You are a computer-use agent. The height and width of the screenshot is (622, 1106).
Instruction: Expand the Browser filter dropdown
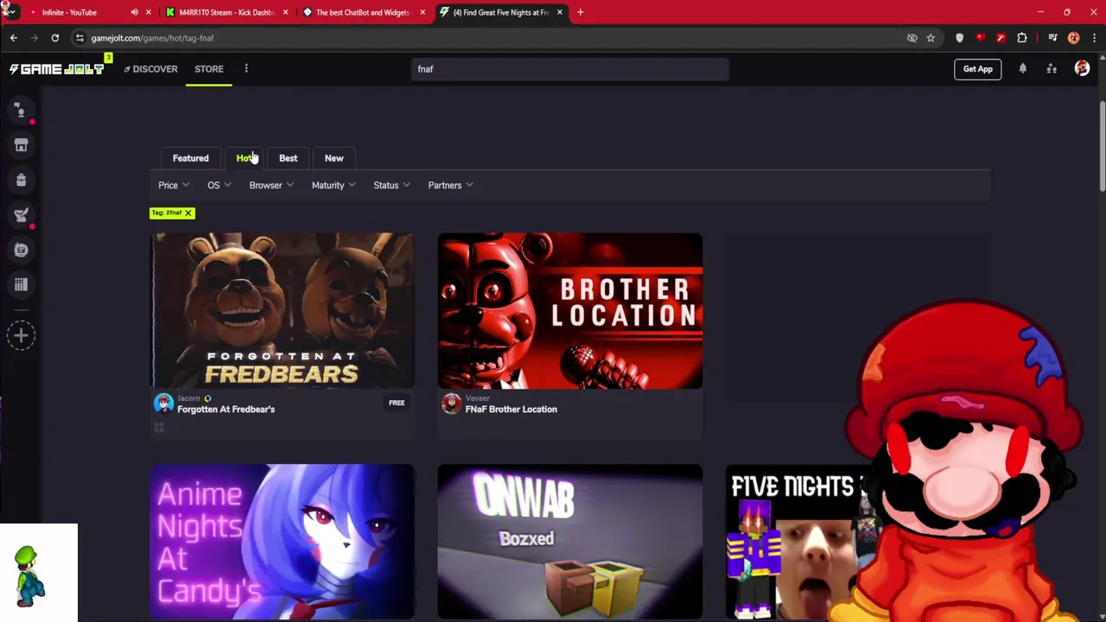click(271, 185)
